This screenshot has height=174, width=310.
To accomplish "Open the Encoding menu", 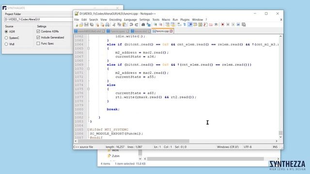I will coord(115,20).
